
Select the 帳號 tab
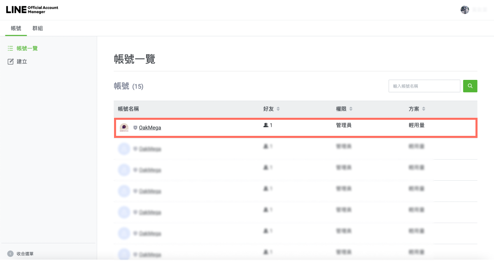(x=16, y=28)
